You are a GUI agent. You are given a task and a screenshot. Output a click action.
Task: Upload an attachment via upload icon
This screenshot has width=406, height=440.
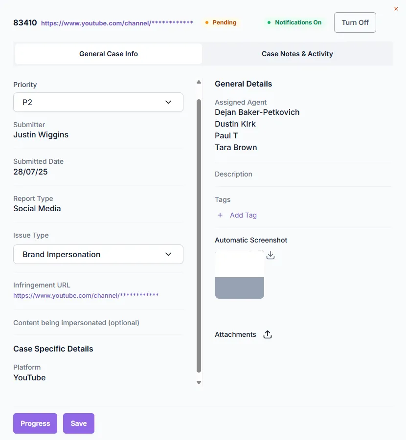pyautogui.click(x=268, y=334)
